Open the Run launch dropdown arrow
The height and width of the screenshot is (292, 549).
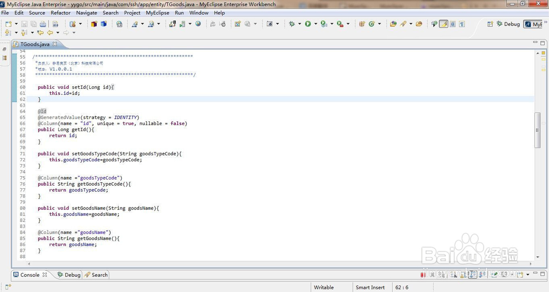316,24
